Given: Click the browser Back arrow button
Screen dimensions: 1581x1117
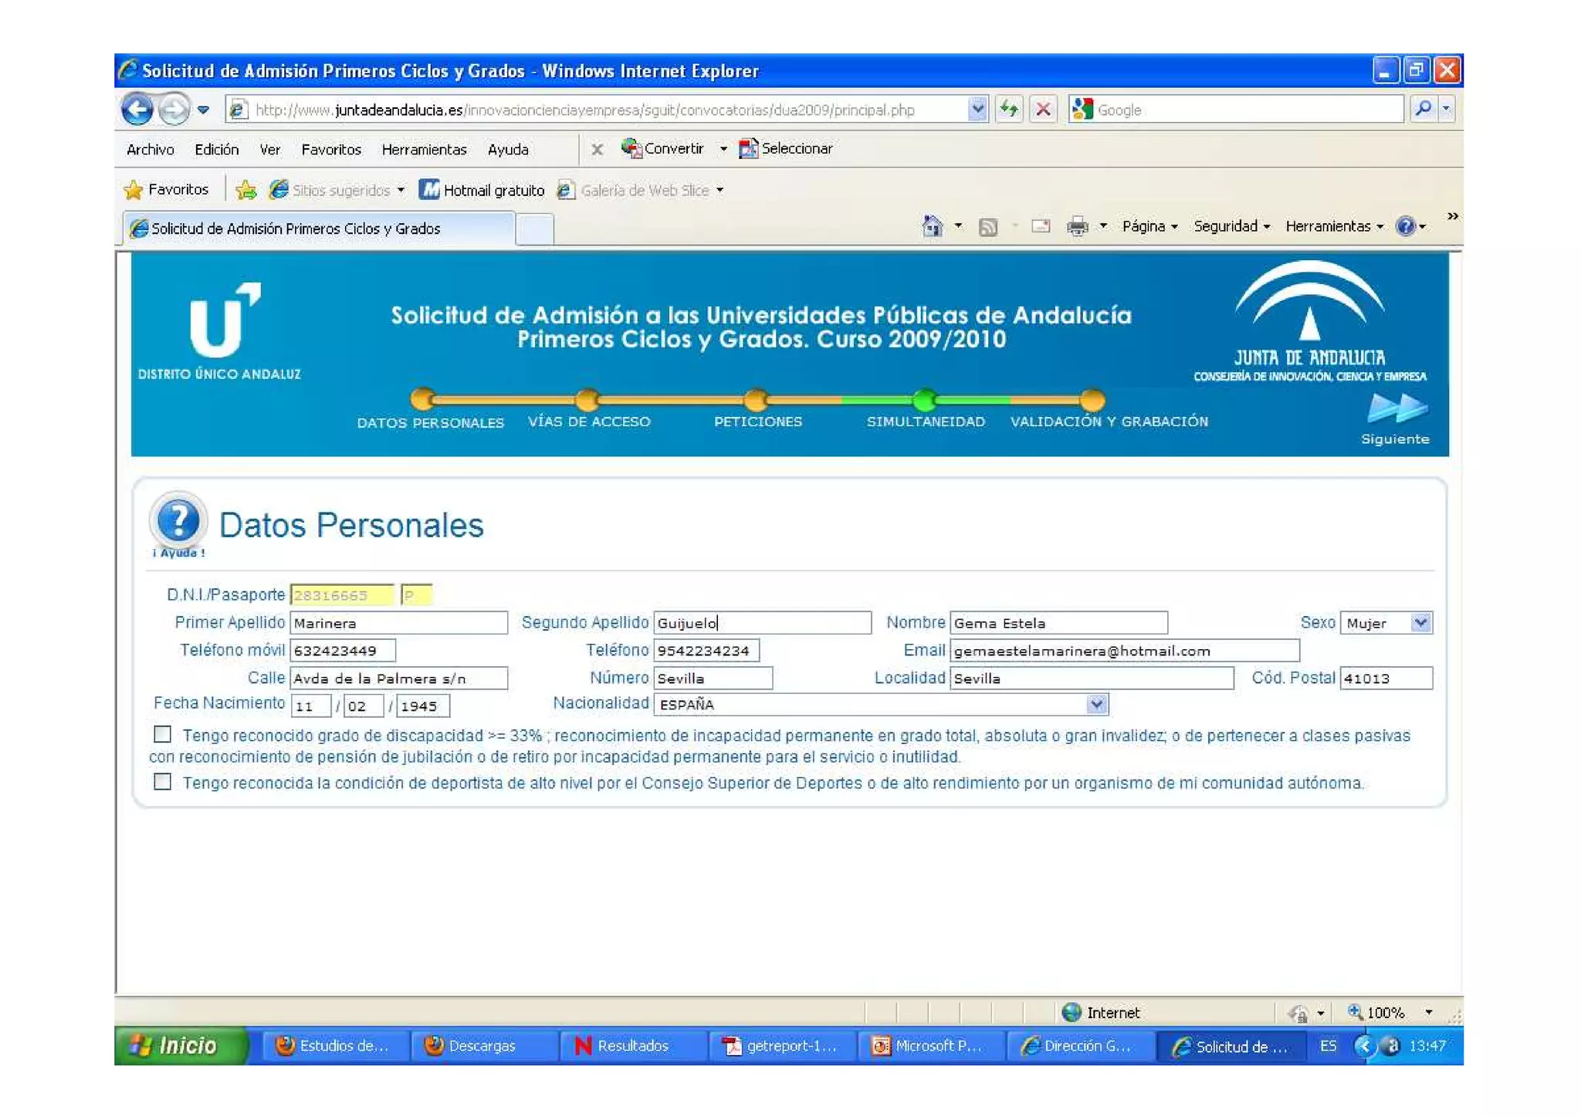Looking at the screenshot, I should point(138,109).
